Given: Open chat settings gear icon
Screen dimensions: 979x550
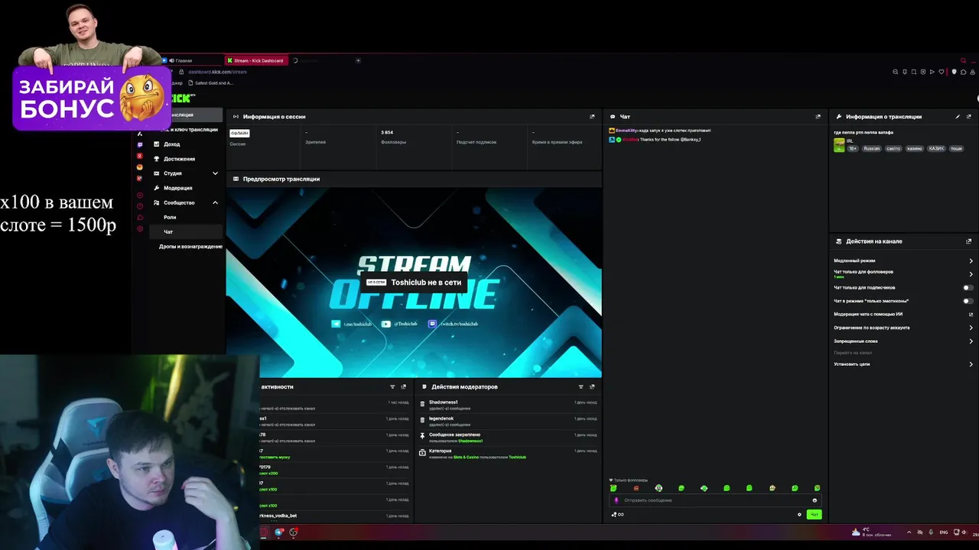Looking at the screenshot, I should (799, 514).
